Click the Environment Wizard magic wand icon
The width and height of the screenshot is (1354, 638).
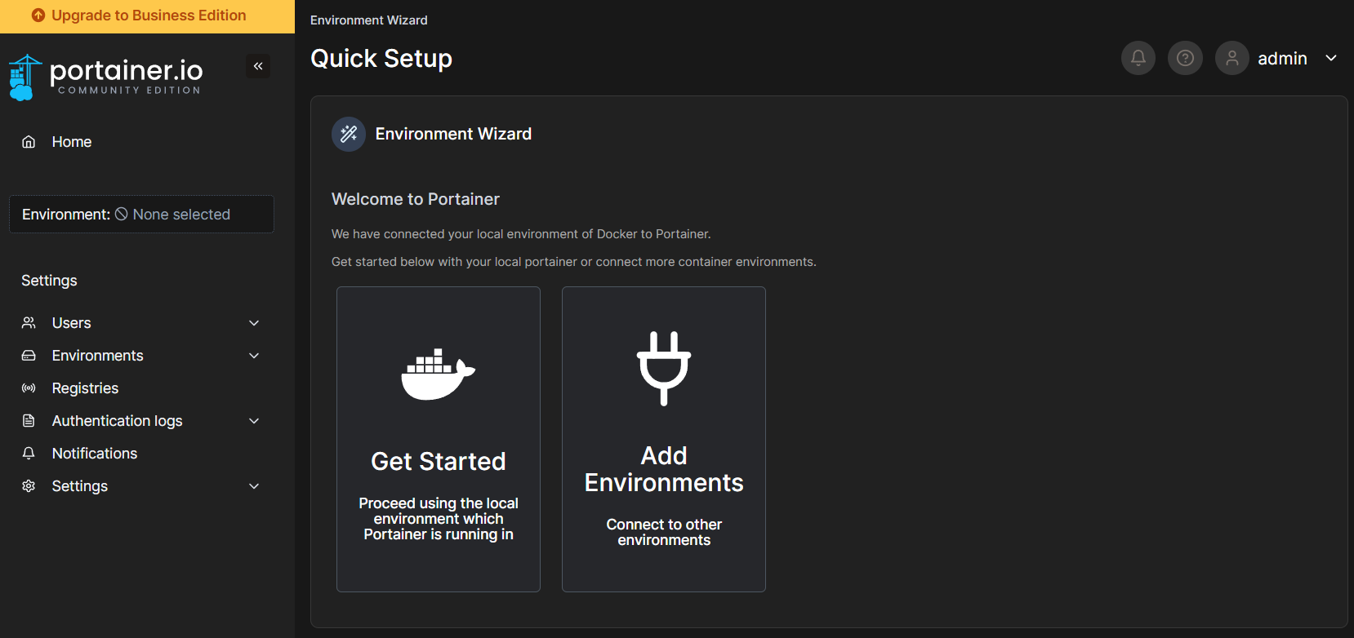click(349, 134)
